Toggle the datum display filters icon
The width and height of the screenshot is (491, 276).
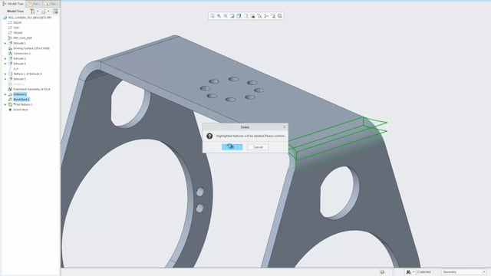259,16
